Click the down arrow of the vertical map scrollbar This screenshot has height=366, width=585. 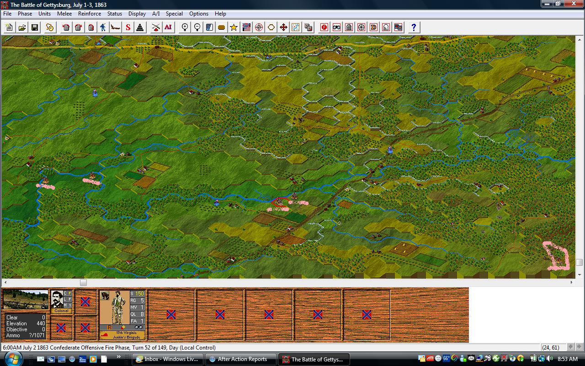pyautogui.click(x=579, y=275)
